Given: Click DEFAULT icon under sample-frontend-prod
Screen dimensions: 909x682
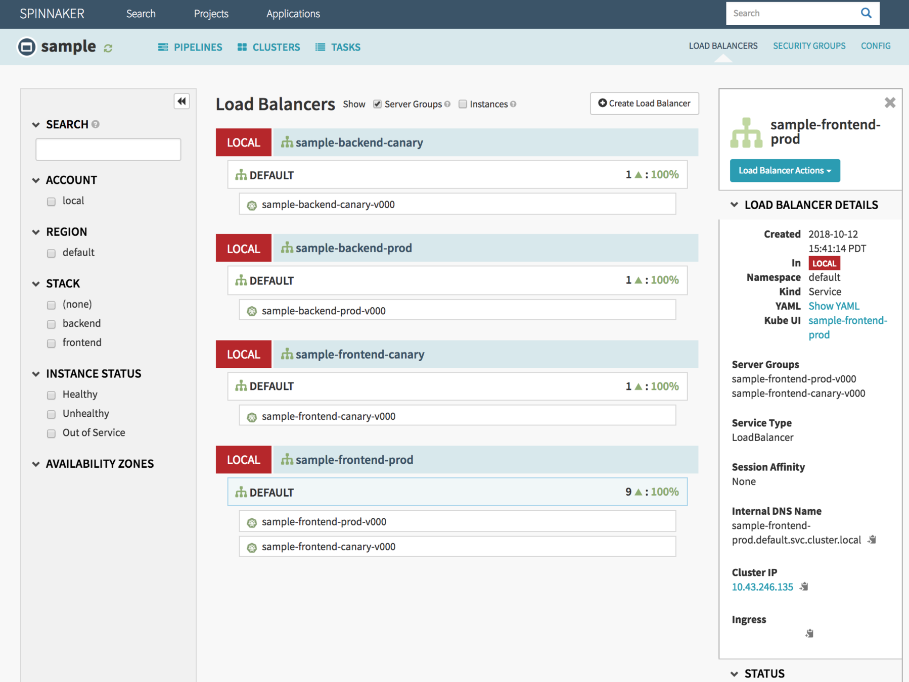Looking at the screenshot, I should pyautogui.click(x=241, y=492).
